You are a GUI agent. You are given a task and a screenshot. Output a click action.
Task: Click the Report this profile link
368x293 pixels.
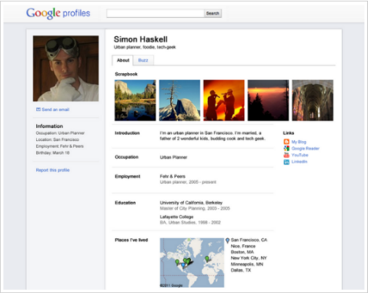pos(52,170)
